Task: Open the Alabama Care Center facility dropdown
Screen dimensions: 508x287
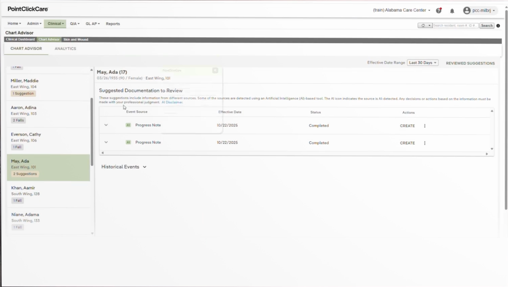Action: (401, 10)
